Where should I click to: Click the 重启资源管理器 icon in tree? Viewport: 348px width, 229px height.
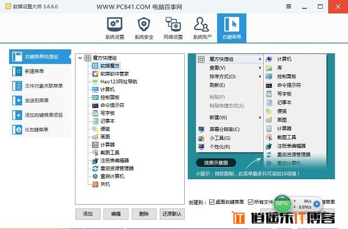(x=95, y=169)
